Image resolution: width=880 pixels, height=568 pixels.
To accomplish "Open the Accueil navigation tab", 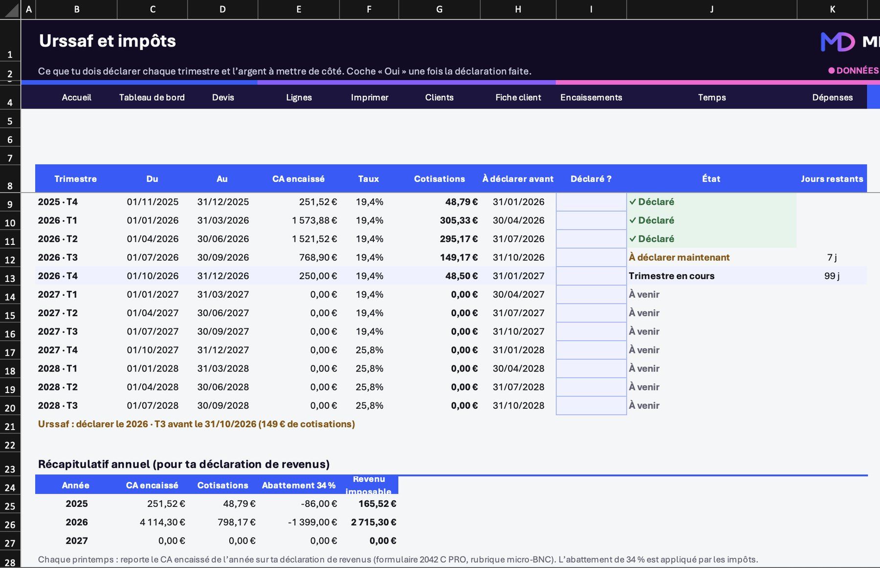I will coord(76,97).
